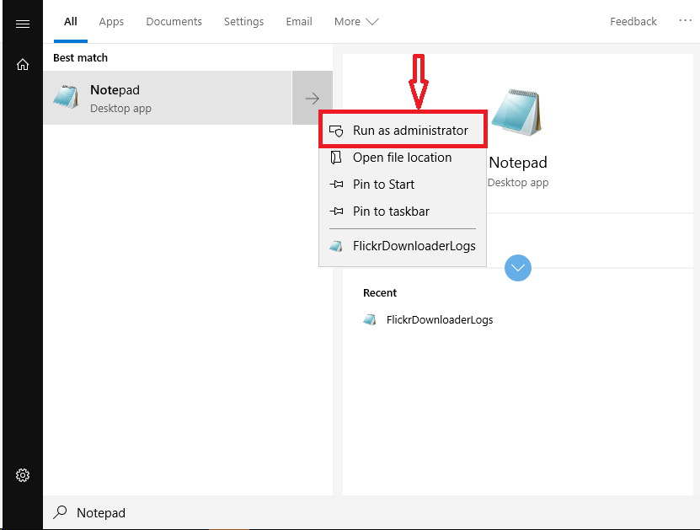Image resolution: width=700 pixels, height=530 pixels.
Task: Open the Notepad Desktop app result
Action: tap(168, 98)
